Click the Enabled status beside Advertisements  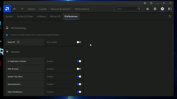coord(50,84)
